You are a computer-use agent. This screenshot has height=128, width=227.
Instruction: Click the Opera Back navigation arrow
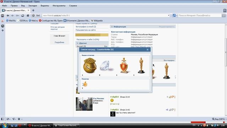pos(8,16)
